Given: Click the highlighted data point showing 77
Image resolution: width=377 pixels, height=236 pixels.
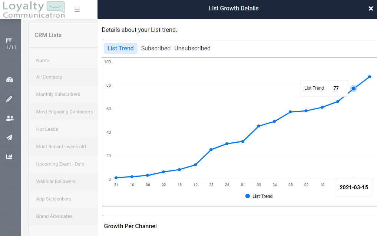Looking at the screenshot, I should click(x=353, y=89).
